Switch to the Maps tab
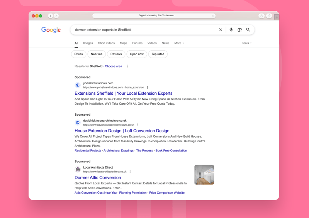The width and height of the screenshot is (309, 218). click(123, 43)
